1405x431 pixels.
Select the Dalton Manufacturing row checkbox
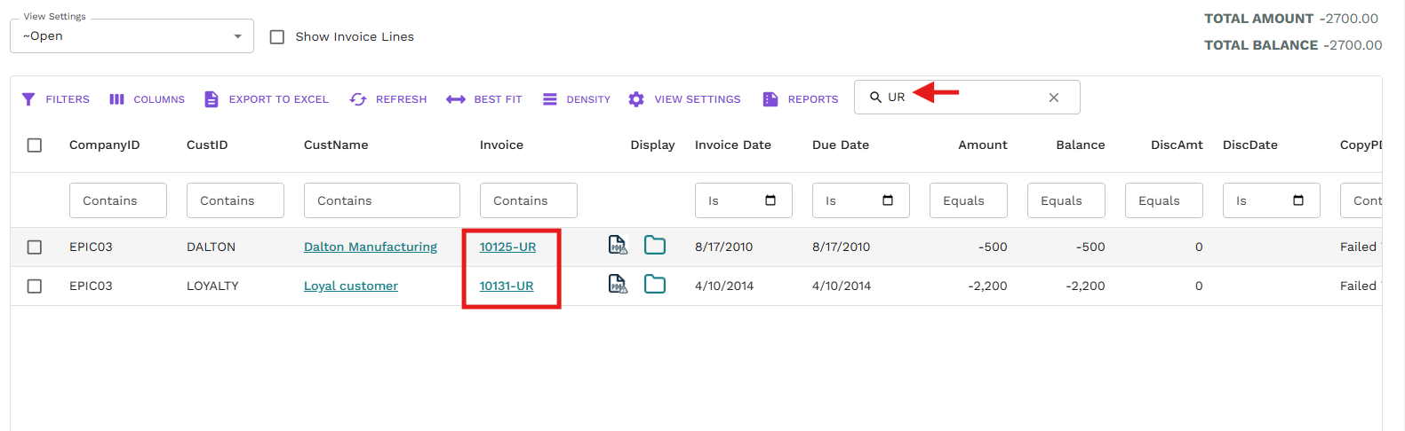click(x=35, y=247)
